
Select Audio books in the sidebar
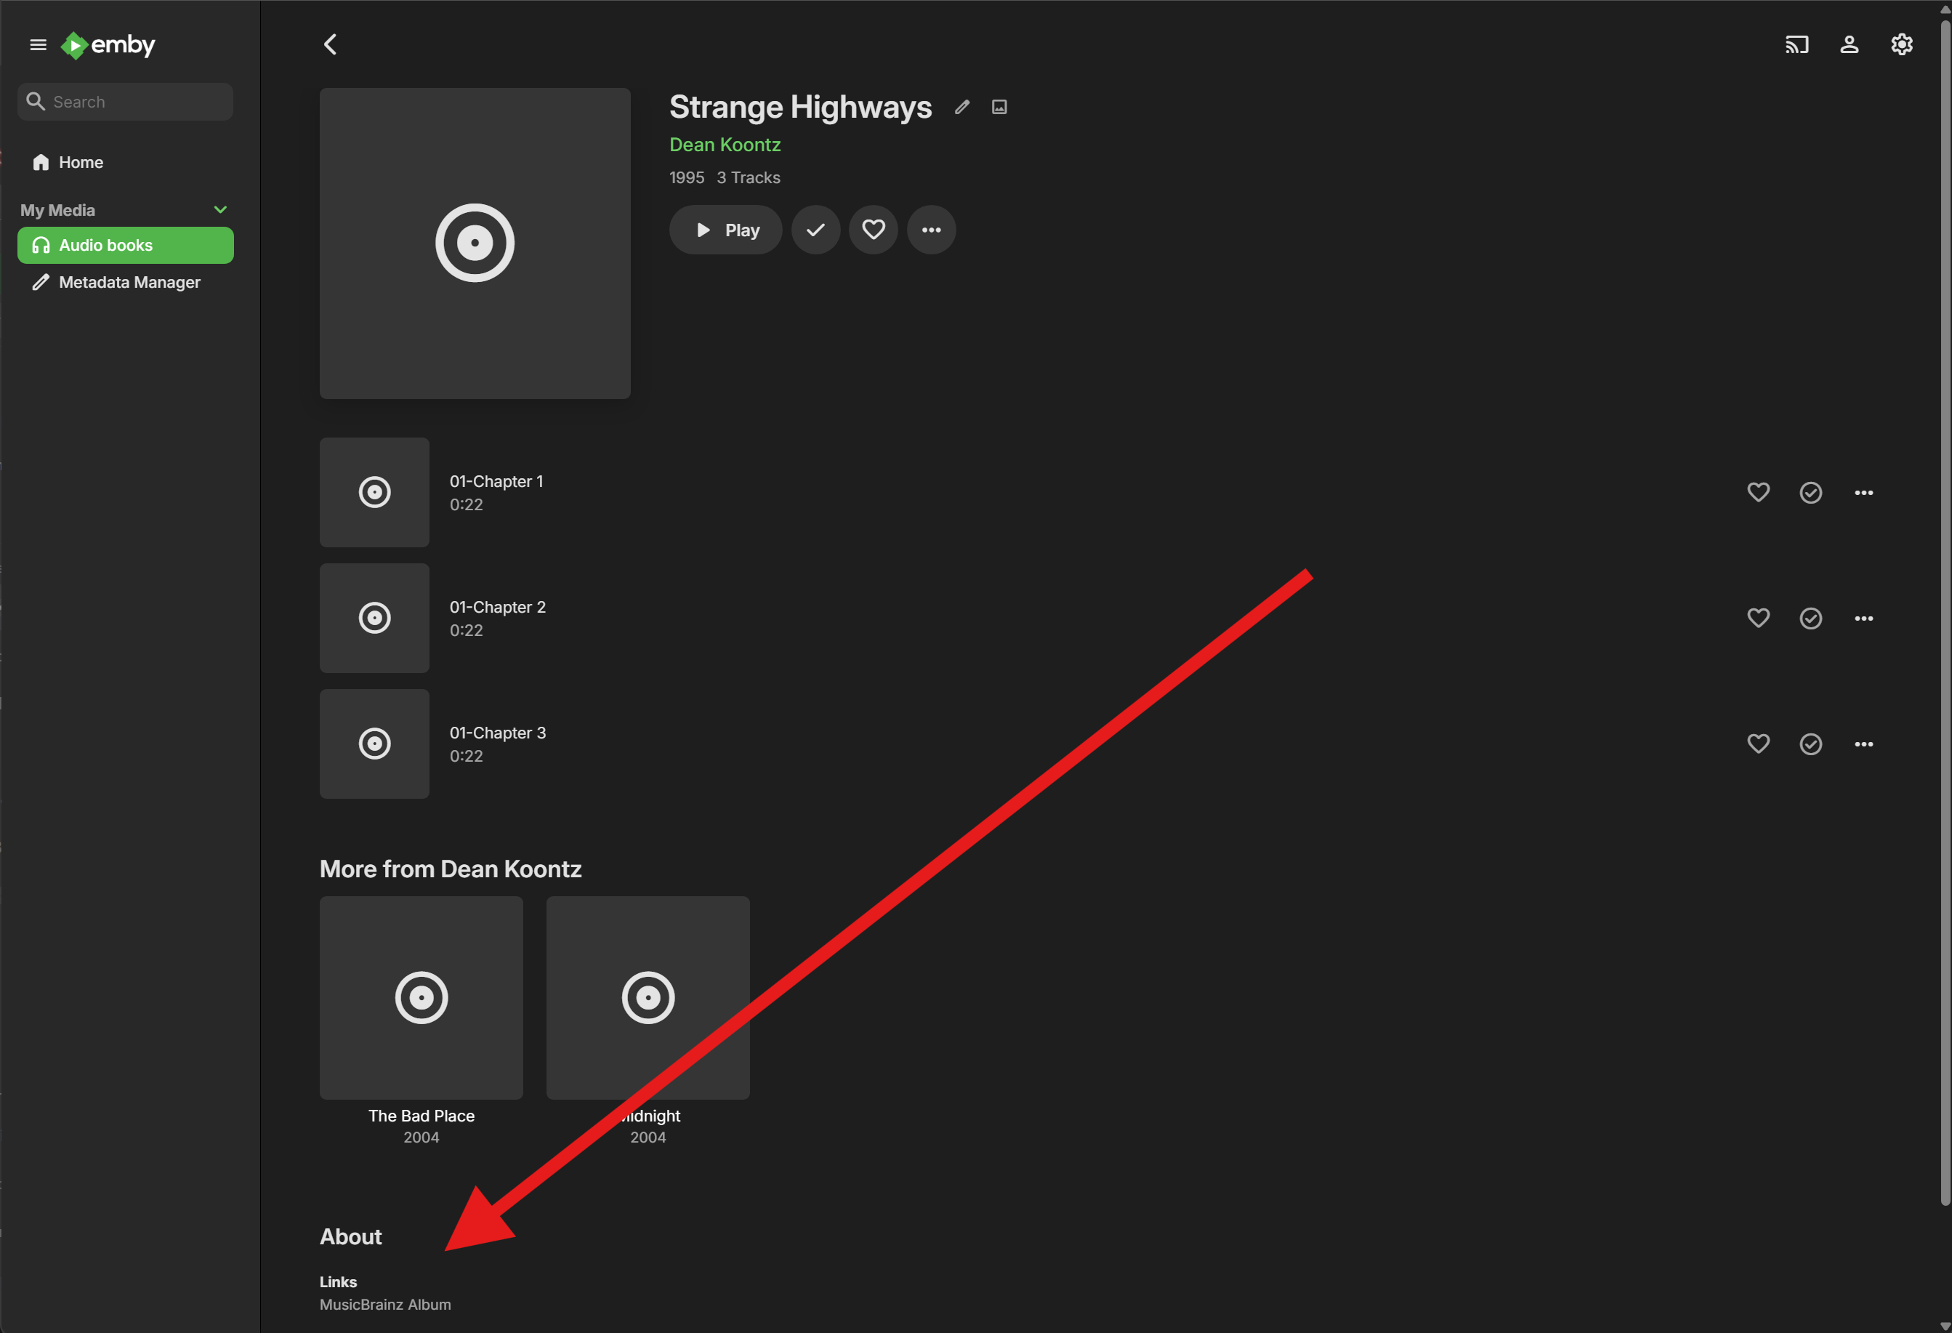coord(125,245)
